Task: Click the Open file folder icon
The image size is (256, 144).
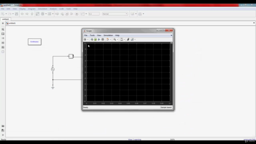Action: tap(10, 14)
